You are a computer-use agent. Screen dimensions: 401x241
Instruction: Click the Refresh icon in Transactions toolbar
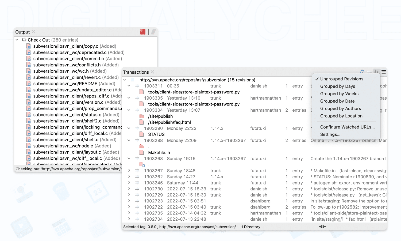(362, 72)
